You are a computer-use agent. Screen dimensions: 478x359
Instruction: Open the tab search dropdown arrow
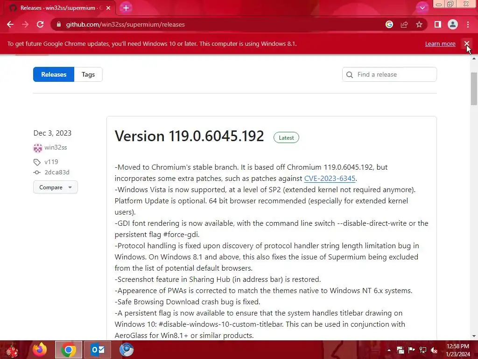[x=422, y=8]
